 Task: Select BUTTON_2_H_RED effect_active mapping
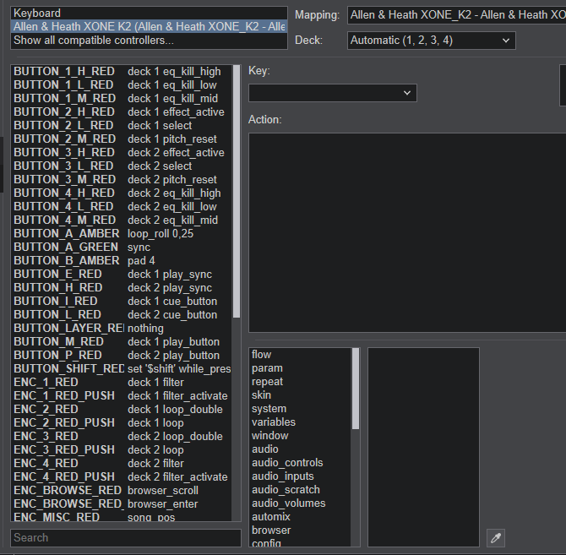122,112
